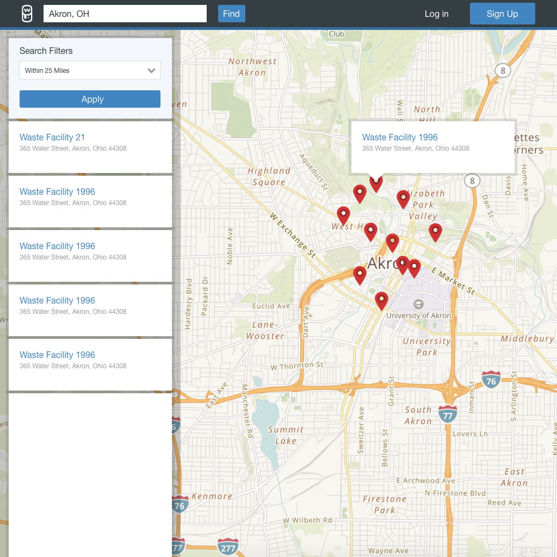This screenshot has width=557, height=557.
Task: Click the Route 8 shield near Elizabeth Park
Action: pyautogui.click(x=472, y=181)
